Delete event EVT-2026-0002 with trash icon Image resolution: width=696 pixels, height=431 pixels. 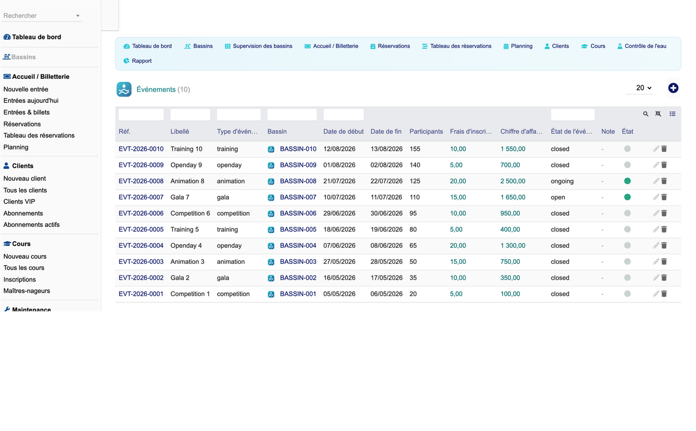pos(664,278)
